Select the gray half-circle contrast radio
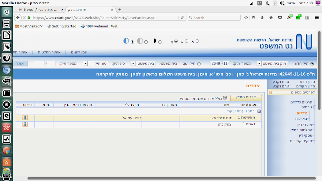This screenshot has height=181, width=322. coord(146,42)
